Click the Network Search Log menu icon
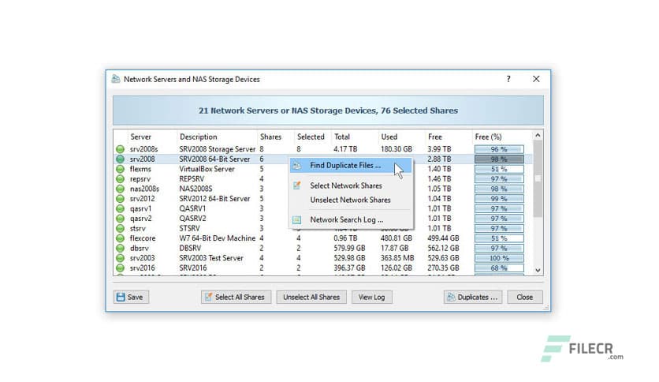This screenshot has height=382, width=659. pos(297,219)
